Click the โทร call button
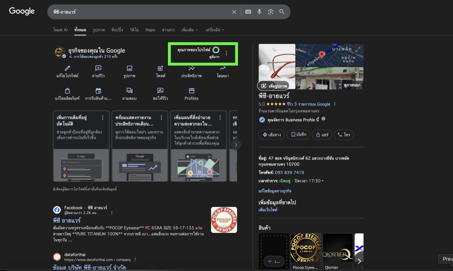 click(344, 135)
